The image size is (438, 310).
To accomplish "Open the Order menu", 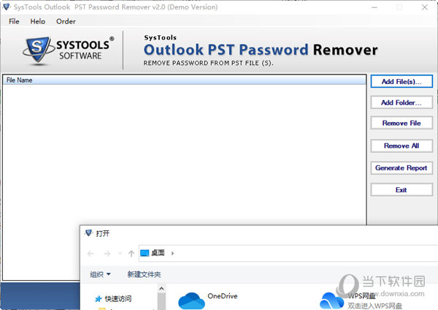I will coord(66,21).
